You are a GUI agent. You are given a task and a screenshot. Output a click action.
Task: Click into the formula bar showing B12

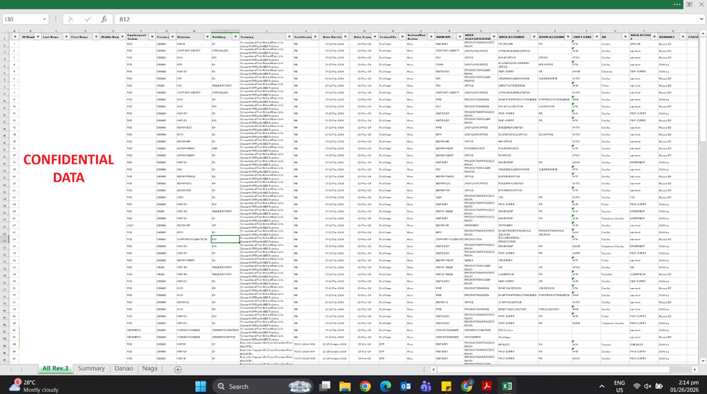[406, 19]
